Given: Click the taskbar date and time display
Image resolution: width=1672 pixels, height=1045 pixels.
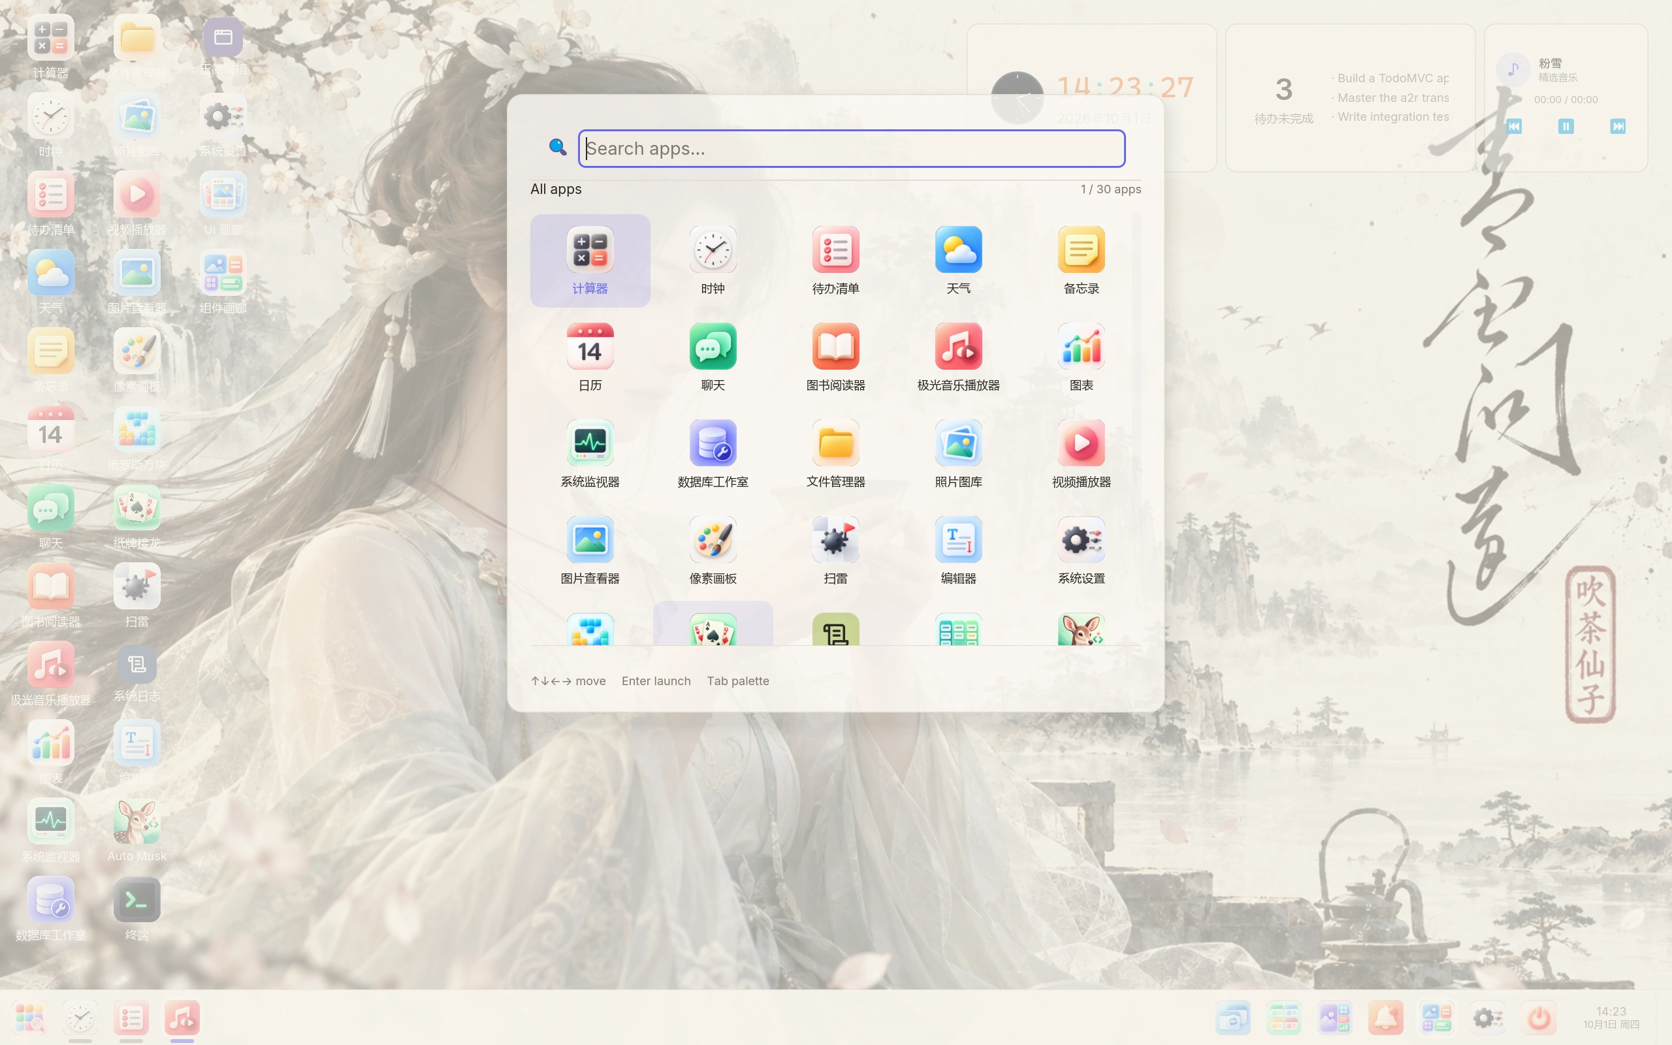Looking at the screenshot, I should [x=1611, y=1018].
